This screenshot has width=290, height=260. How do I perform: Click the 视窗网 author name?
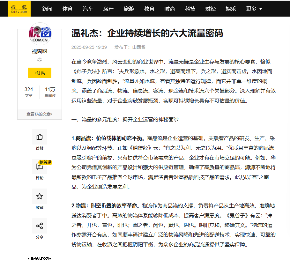tap(40, 51)
